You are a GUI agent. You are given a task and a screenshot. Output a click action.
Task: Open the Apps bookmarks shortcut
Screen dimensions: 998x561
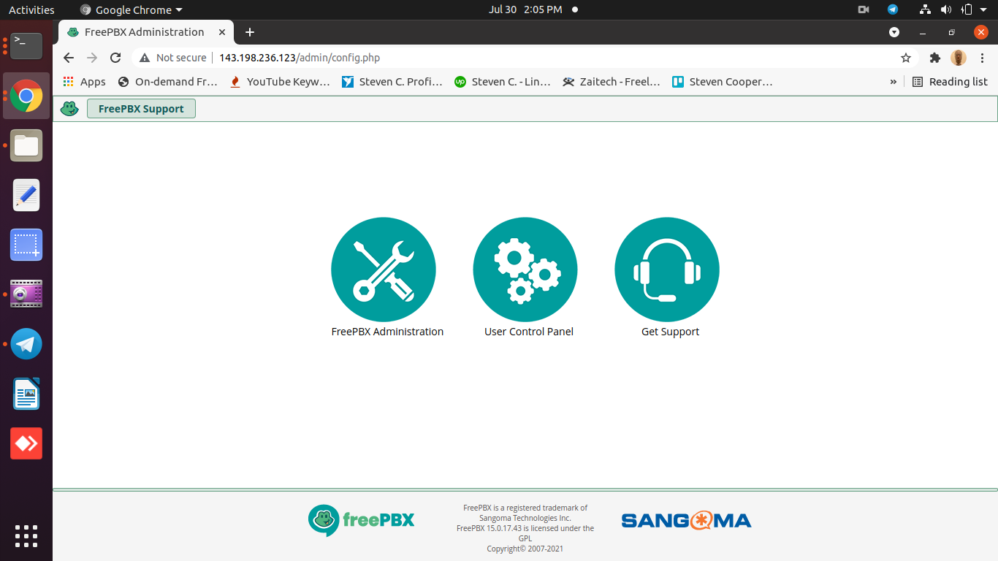[x=84, y=82]
